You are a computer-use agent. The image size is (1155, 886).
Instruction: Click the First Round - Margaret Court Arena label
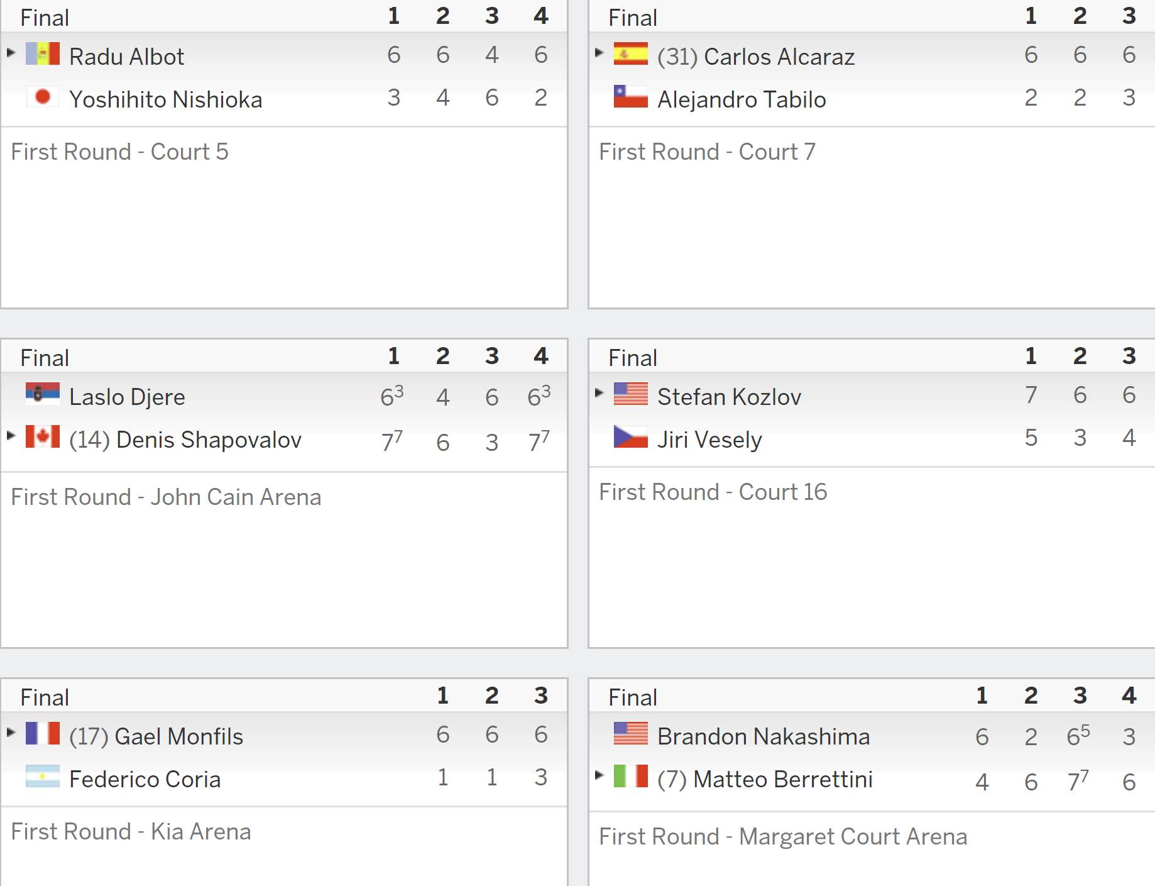click(x=783, y=836)
